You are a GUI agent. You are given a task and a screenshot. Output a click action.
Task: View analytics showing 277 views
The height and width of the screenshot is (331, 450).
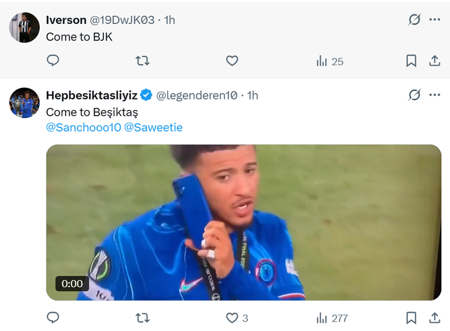click(331, 318)
